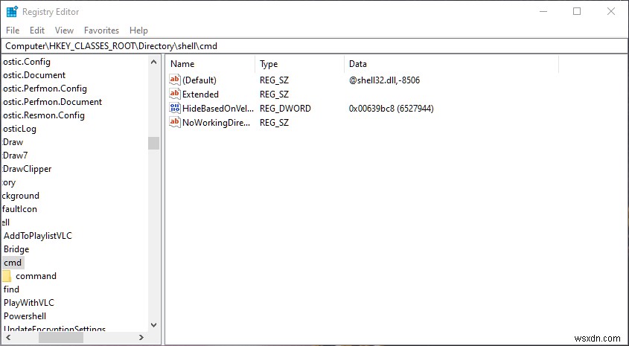Click the Registry Editor app icon in title bar
The width and height of the screenshot is (629, 346).
click(12, 12)
